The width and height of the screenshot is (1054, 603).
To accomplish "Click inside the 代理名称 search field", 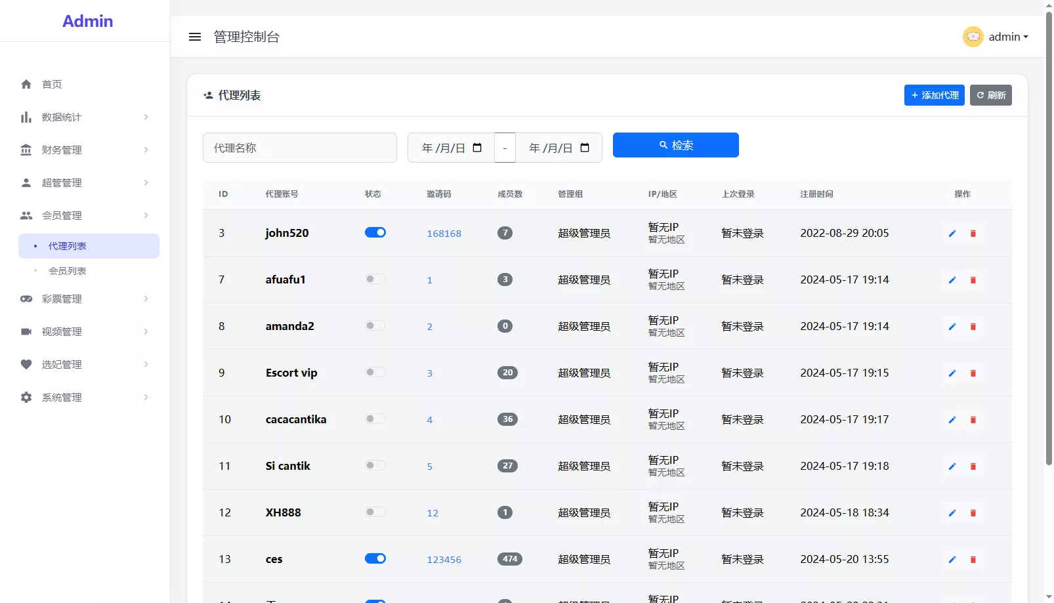I will point(299,148).
